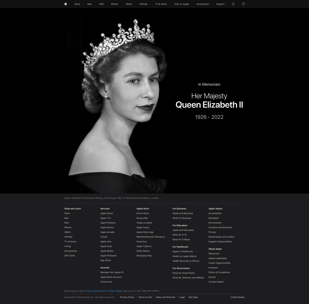Open Only on Apple navigation item

pos(182,4)
